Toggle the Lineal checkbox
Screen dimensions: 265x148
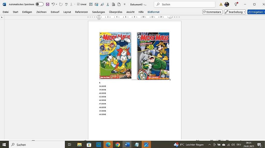[78, 4]
